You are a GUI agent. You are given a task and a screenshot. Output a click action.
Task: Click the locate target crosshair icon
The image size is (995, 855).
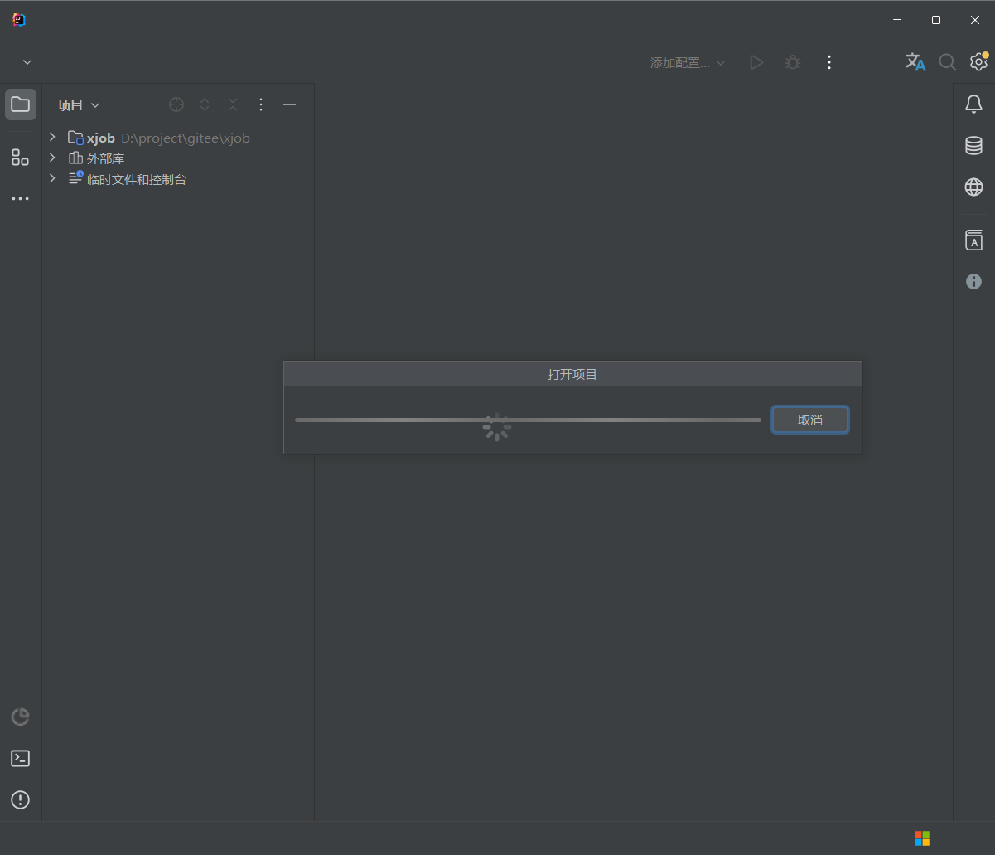coord(176,104)
